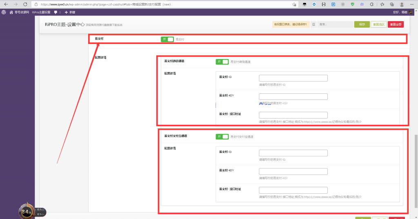Click the green 保存 save button at top
Image resolution: width=418 pixels, height=219 pixels.
click(362, 24)
